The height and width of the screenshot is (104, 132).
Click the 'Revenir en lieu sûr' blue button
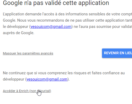[117, 53]
